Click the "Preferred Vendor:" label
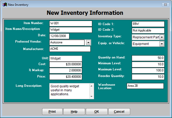Image resolution: width=172 pixels, height=118 pixels. tap(28, 42)
